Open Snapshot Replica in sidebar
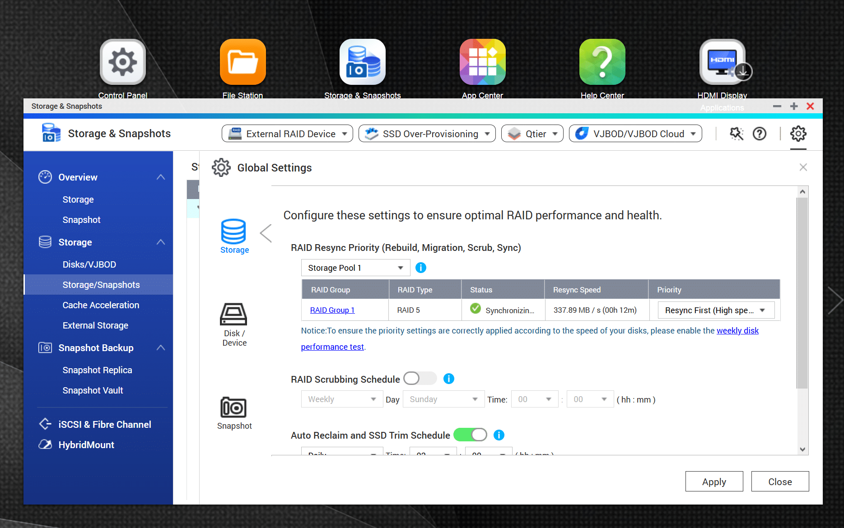This screenshot has width=844, height=528. point(98,370)
